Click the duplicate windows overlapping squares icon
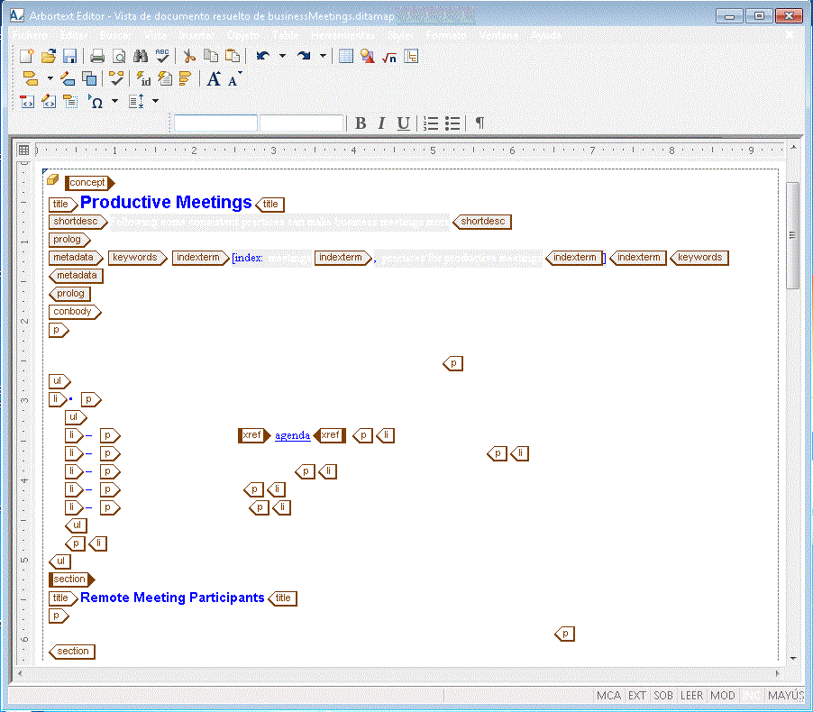 point(89,78)
